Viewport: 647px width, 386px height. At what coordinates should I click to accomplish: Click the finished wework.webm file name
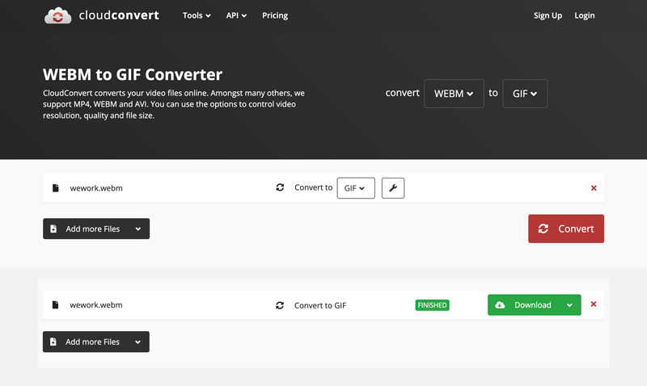tap(95, 305)
